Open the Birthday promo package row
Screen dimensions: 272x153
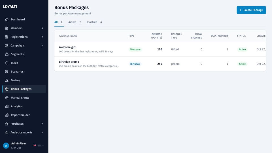[160, 64]
